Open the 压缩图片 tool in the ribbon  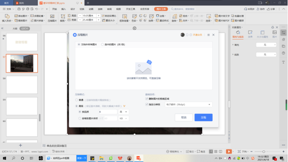[x=52, y=18]
